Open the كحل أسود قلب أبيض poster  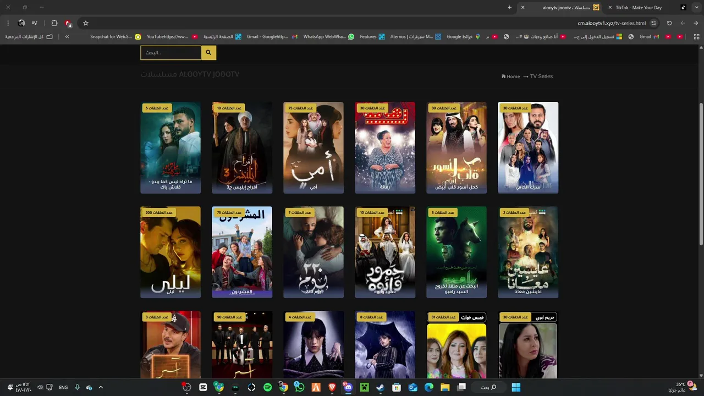coord(457,147)
